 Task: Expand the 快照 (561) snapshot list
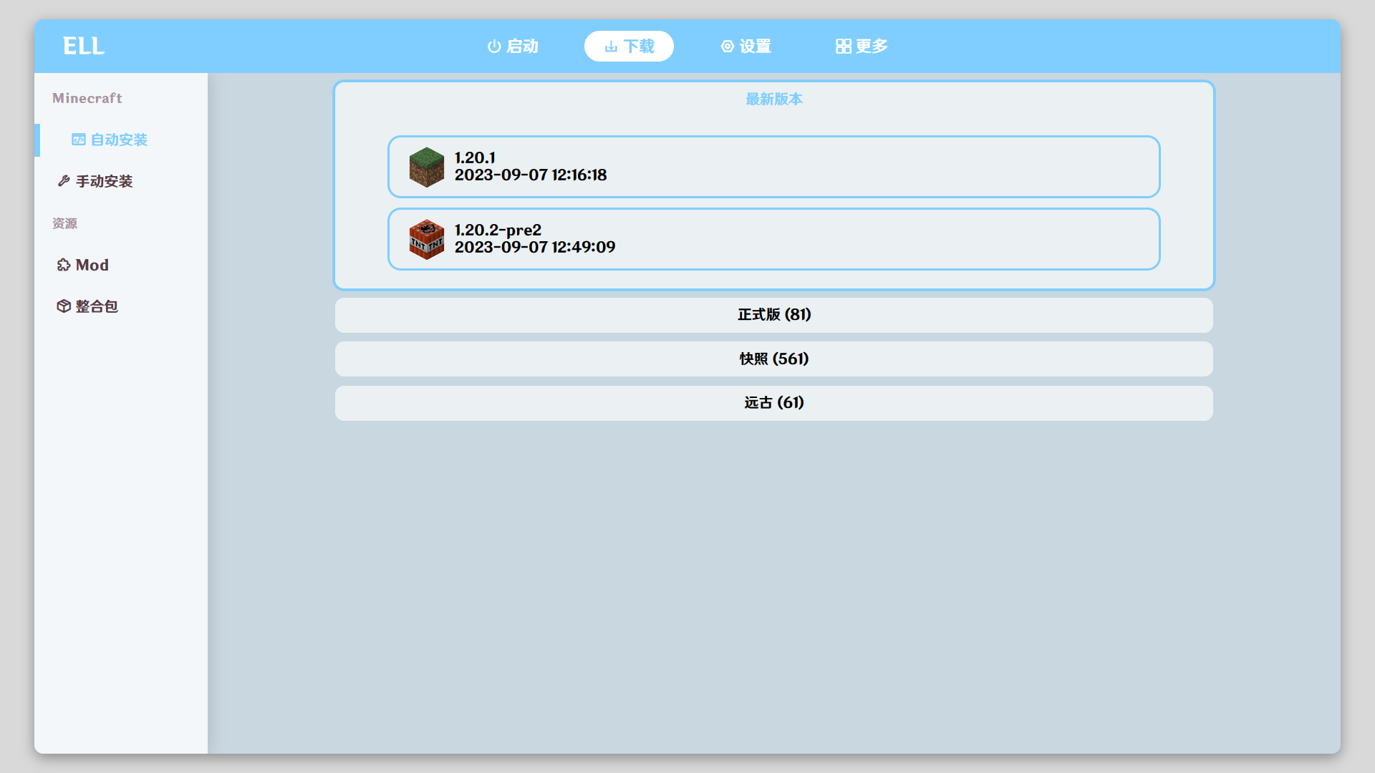pyautogui.click(x=773, y=359)
